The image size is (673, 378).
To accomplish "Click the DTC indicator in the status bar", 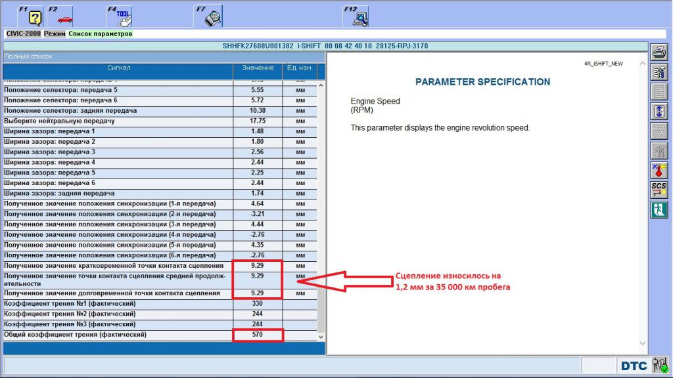I will coord(634,366).
